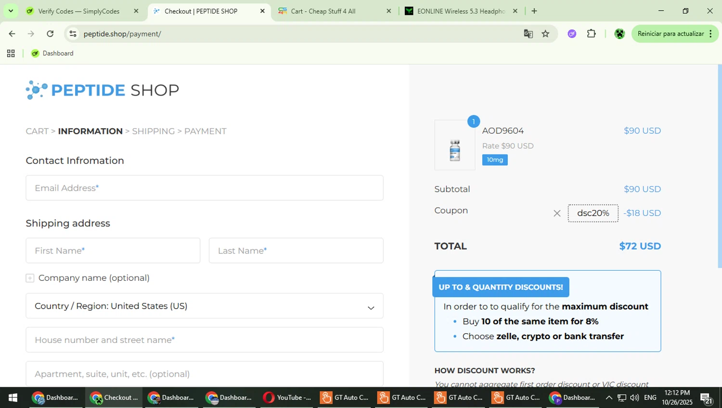Click the $72 USD total amount

pyautogui.click(x=640, y=246)
